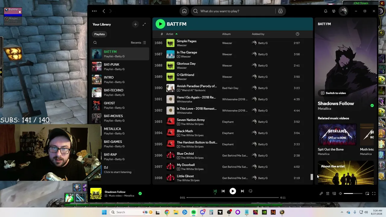Open Bad Hair Day album link

(x=230, y=88)
